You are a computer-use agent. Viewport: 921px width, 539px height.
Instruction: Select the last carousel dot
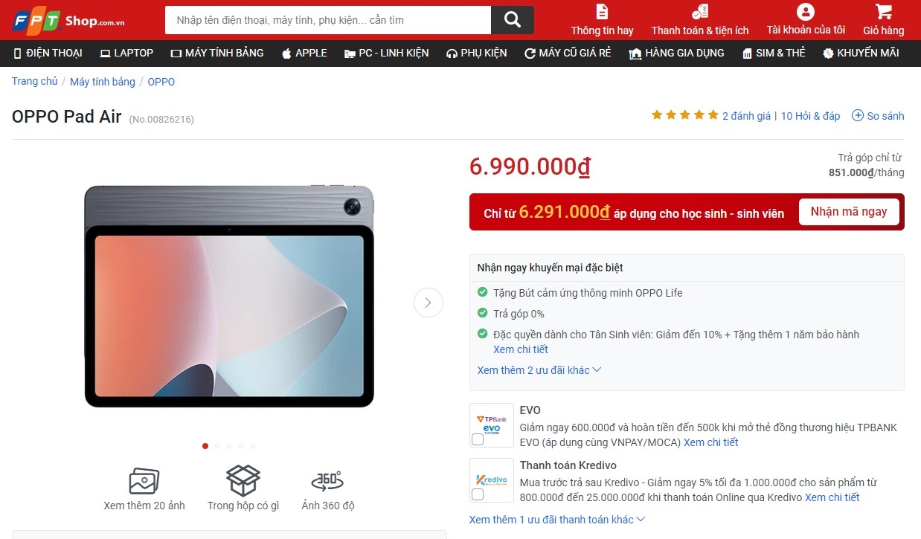tap(253, 446)
